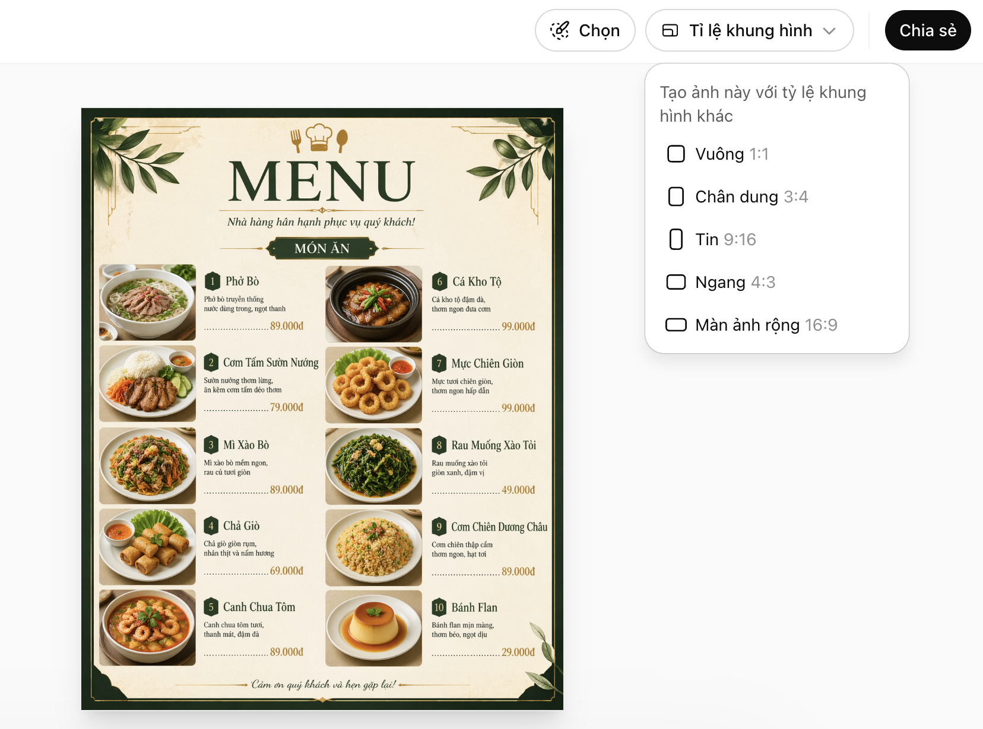Click the tall 9:16 story icon
Image resolution: width=983 pixels, height=729 pixels.
[676, 239]
